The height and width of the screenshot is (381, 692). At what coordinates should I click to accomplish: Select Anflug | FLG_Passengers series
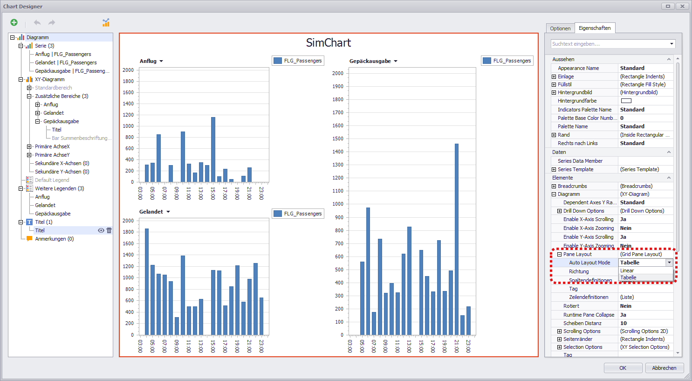coord(63,54)
